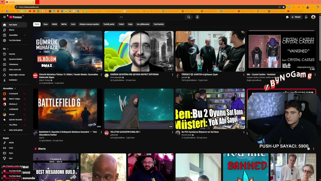Open the Crunchyroll channel subscription

[x=14, y=94]
